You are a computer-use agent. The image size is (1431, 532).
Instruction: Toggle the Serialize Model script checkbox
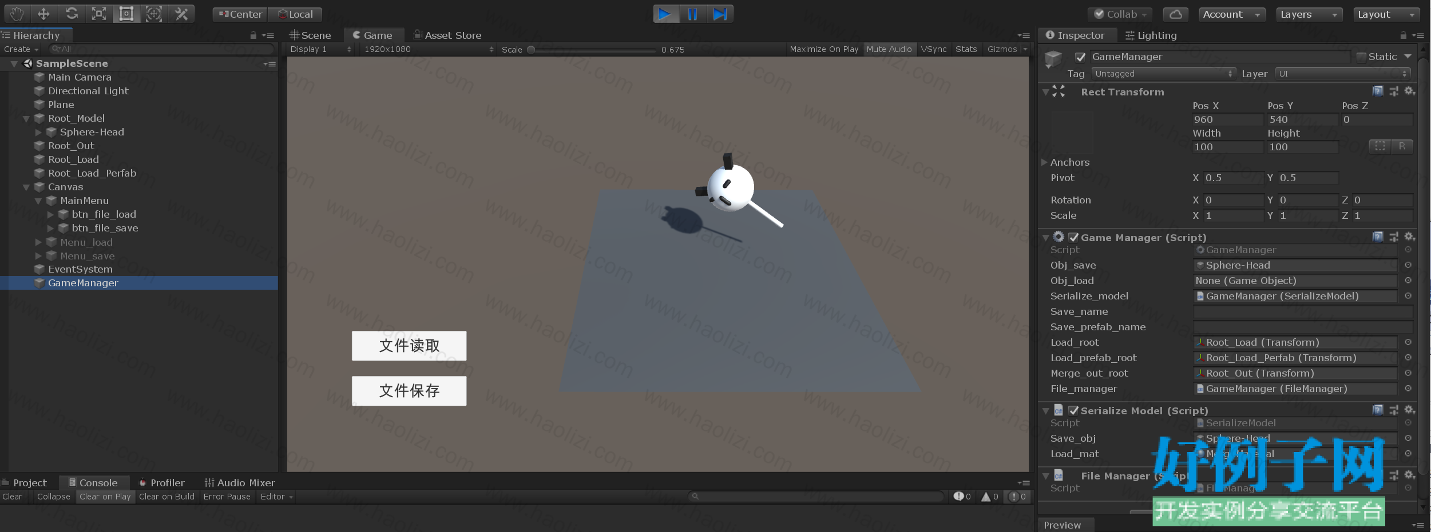point(1073,410)
